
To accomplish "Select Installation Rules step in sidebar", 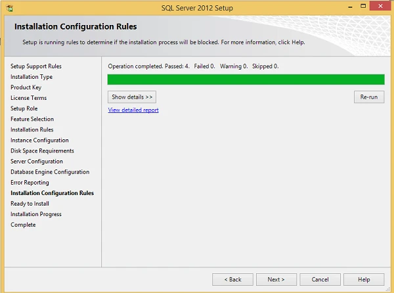I will pos(32,129).
